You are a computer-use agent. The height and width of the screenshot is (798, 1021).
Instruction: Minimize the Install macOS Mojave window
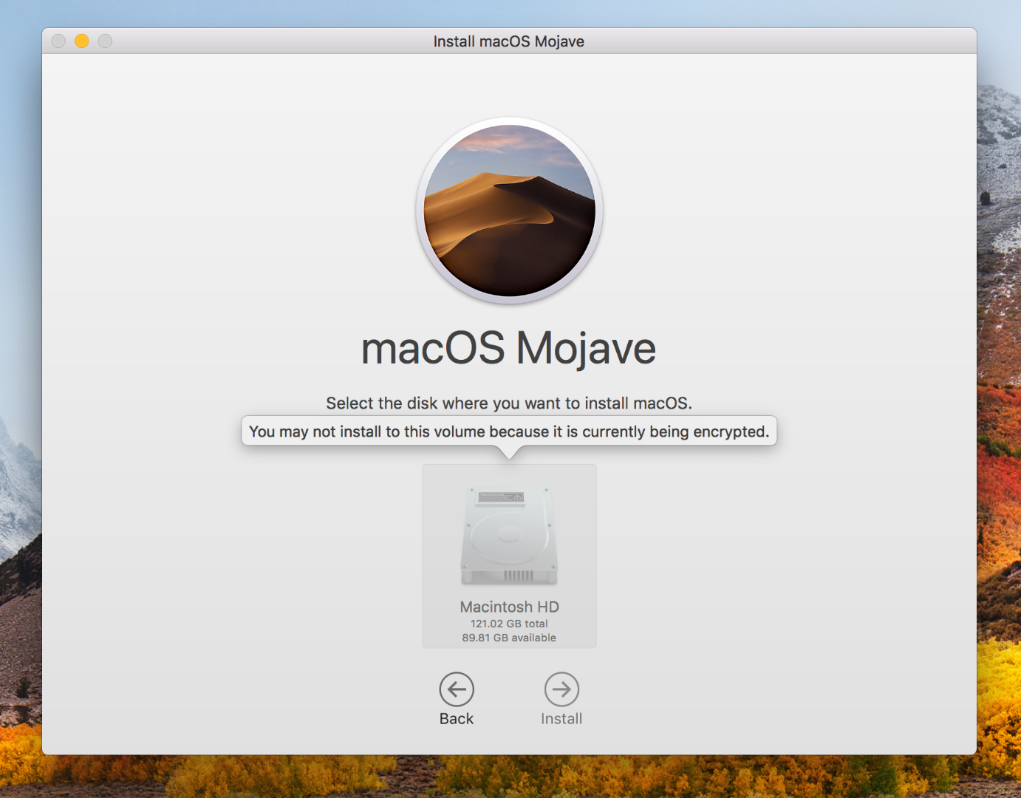[x=82, y=41]
